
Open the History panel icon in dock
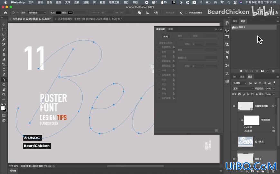(x=227, y=23)
